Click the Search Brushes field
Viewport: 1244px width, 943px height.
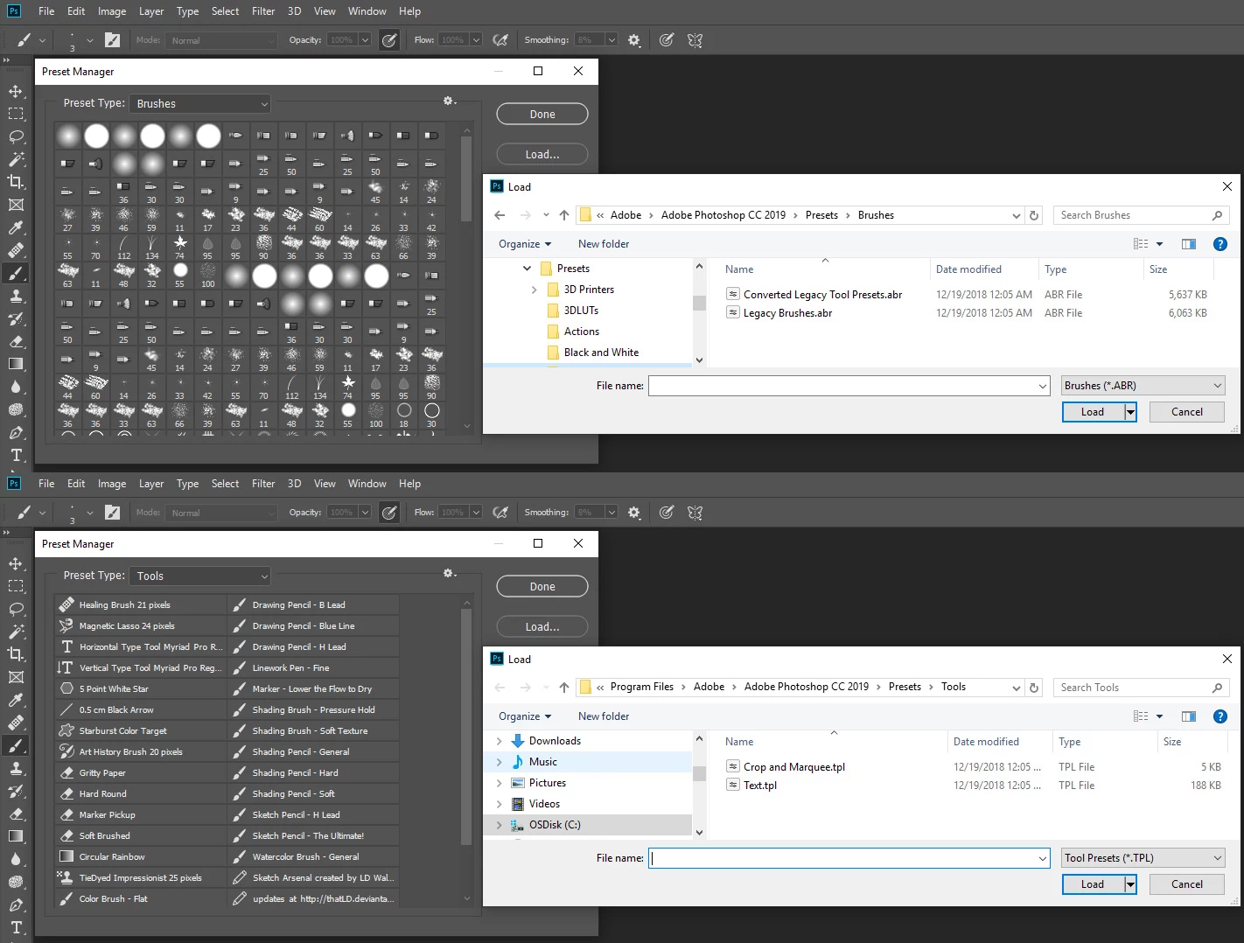[1142, 215]
